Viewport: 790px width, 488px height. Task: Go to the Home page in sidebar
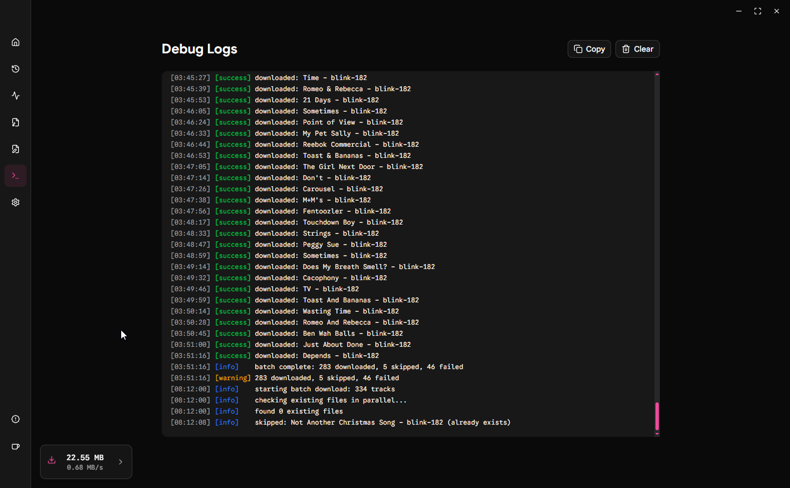click(16, 42)
